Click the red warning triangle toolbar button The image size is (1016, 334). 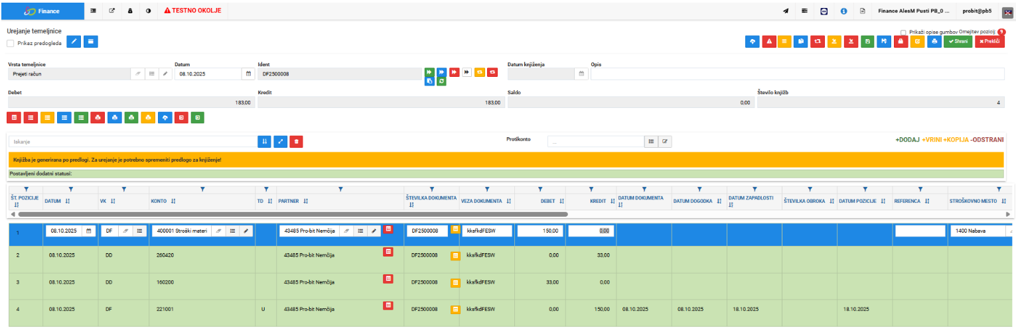tap(769, 41)
